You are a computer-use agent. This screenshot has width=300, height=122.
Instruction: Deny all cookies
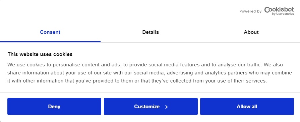(x=54, y=106)
